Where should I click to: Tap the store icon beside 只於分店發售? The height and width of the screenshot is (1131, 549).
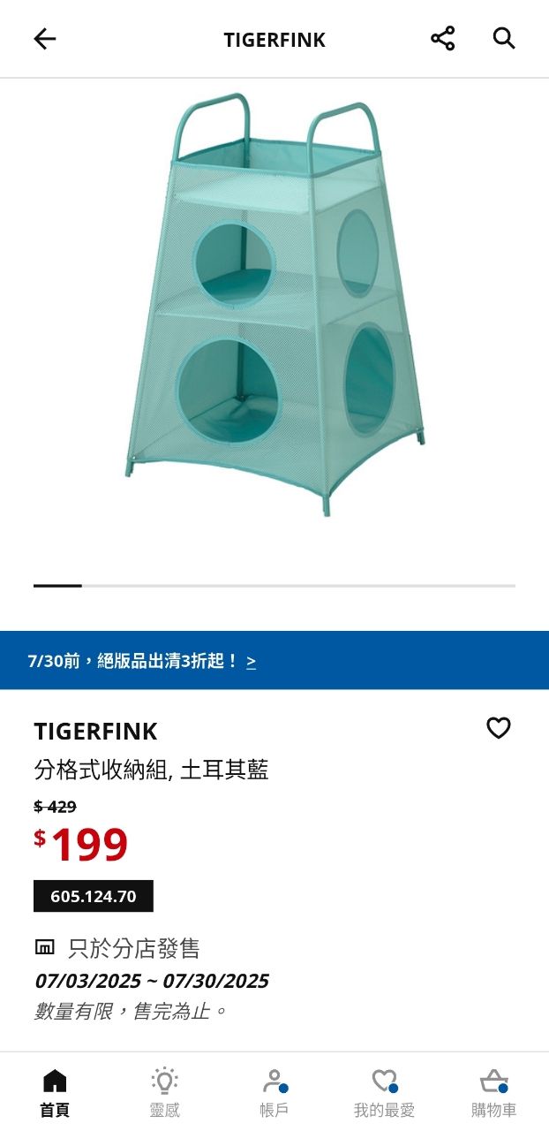(44, 948)
